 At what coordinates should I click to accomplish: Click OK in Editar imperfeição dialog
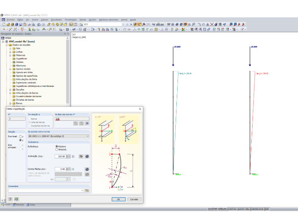[x=118, y=199]
